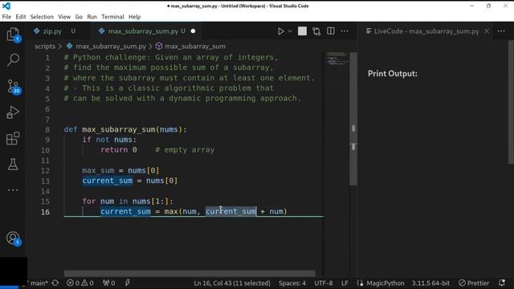Open the Search view icon

[x=13, y=59]
